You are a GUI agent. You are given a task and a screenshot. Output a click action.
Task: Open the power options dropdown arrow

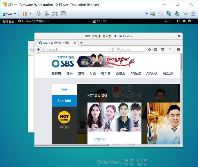(31, 13)
